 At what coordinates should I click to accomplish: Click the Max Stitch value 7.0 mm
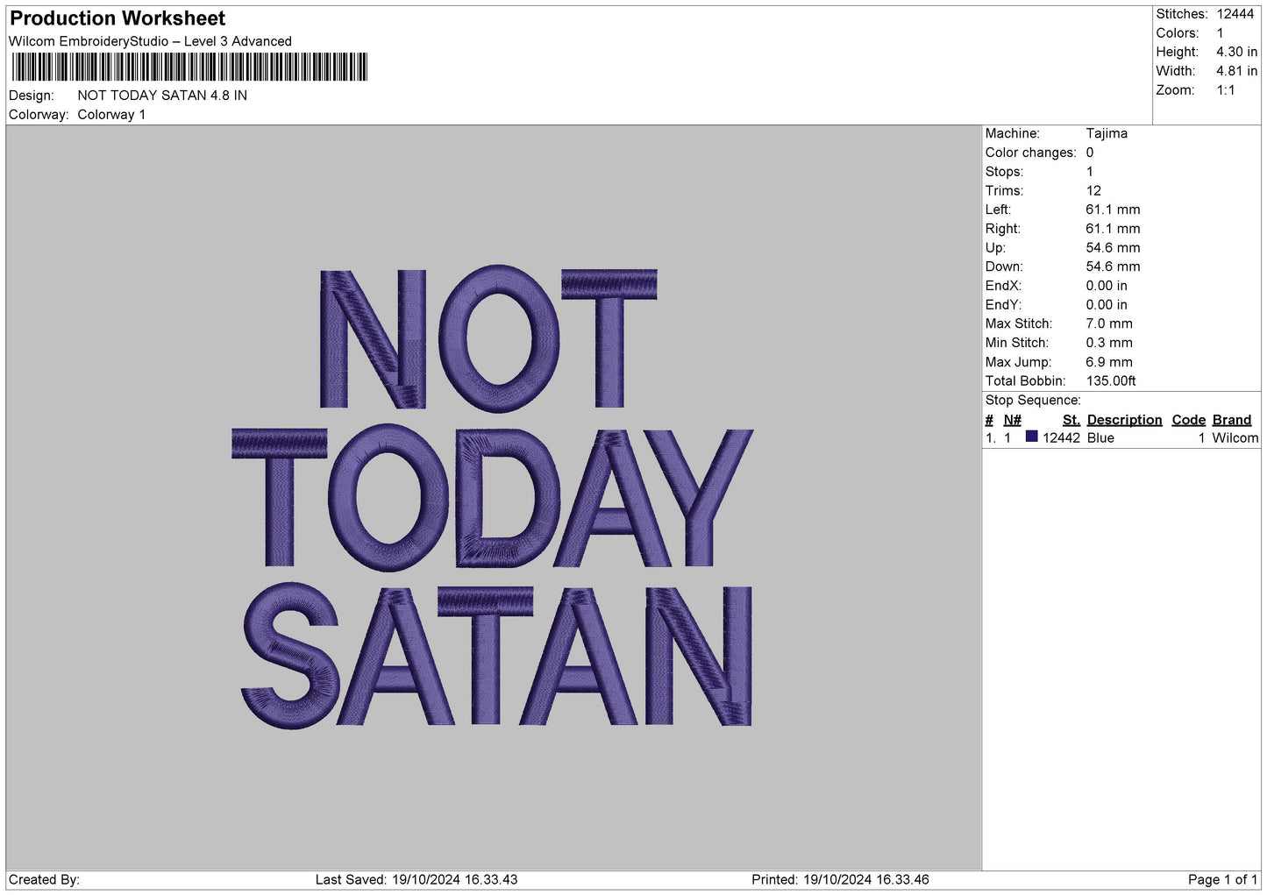pyautogui.click(x=1109, y=323)
